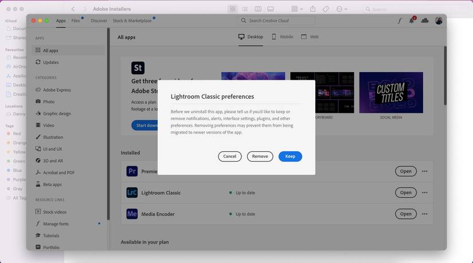Click the Custom Titles social media thumbnail
Screen dimensions: 473x263
point(391,92)
